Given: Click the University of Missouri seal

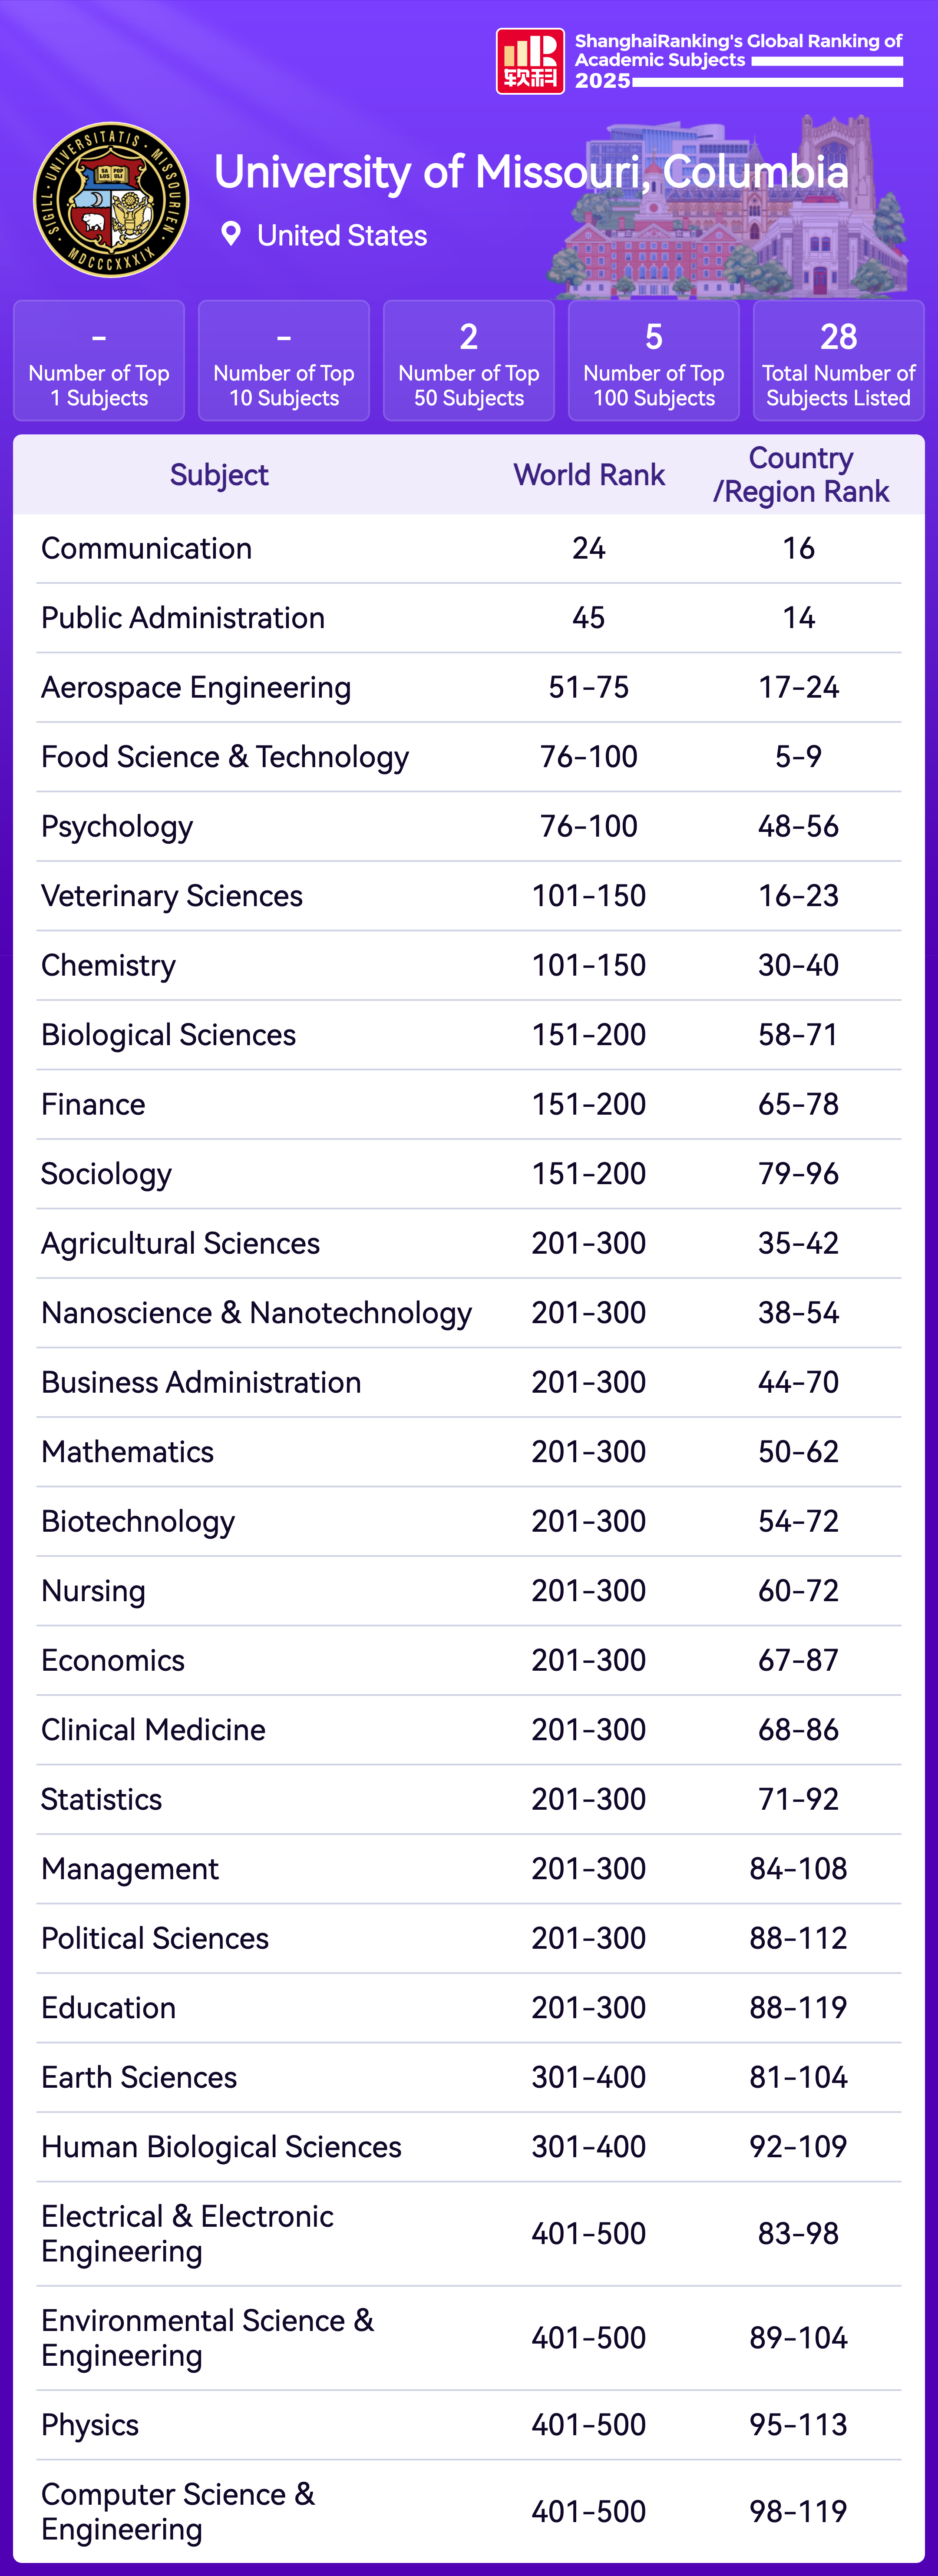Looking at the screenshot, I should click(x=111, y=200).
